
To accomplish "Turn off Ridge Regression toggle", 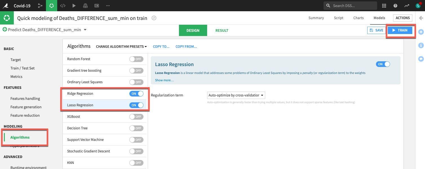I will [x=136, y=94].
